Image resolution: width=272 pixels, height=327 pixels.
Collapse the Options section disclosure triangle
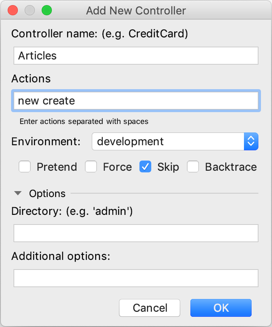(17, 194)
